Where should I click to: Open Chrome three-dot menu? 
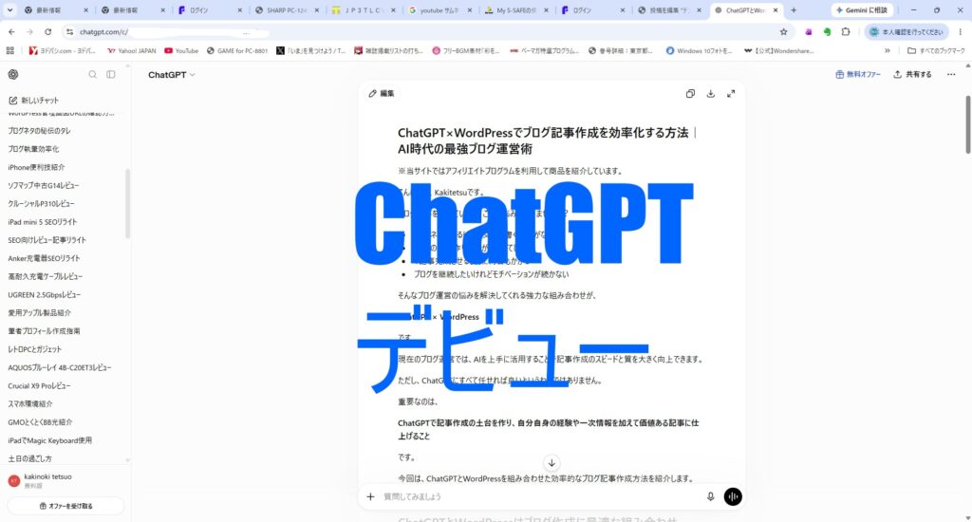(x=961, y=31)
